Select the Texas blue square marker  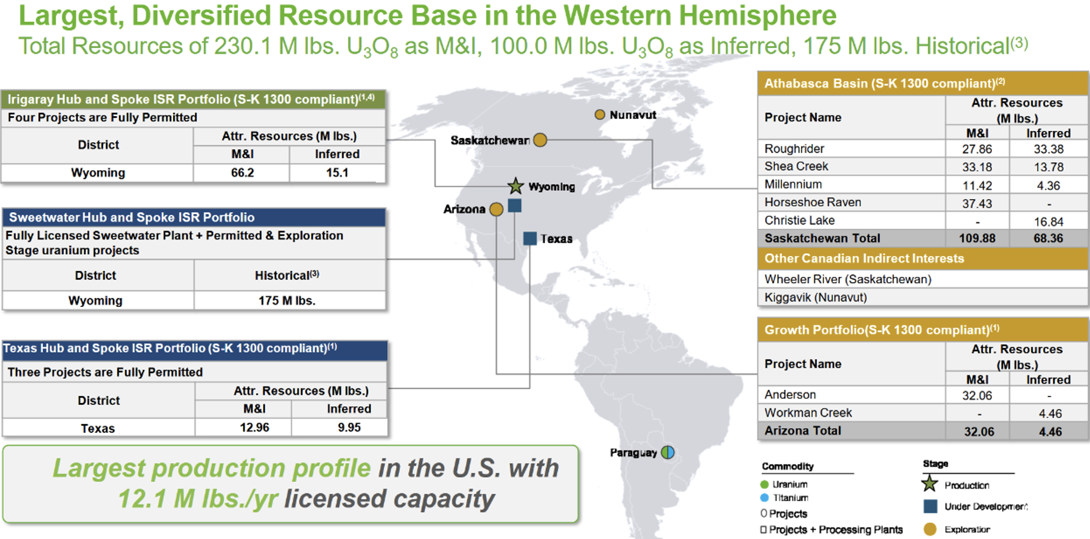[530, 239]
